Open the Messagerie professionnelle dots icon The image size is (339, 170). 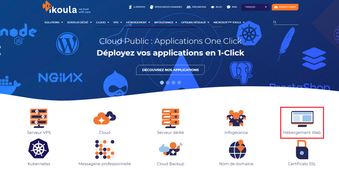click(x=105, y=149)
